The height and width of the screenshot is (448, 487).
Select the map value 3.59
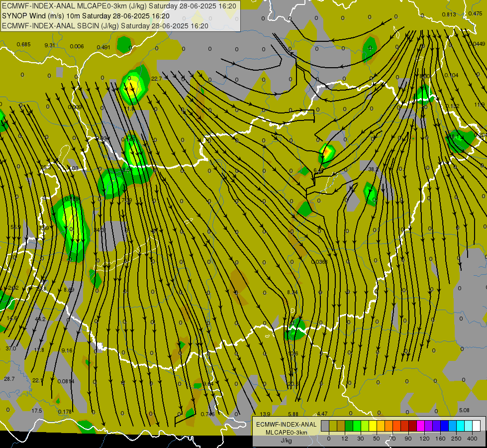[x=43, y=227]
